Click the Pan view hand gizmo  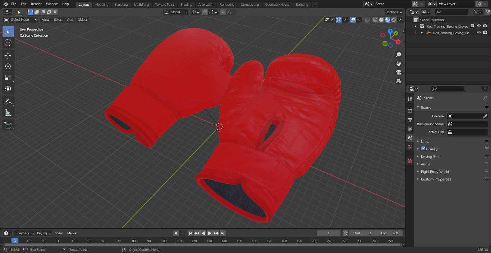[x=398, y=64]
